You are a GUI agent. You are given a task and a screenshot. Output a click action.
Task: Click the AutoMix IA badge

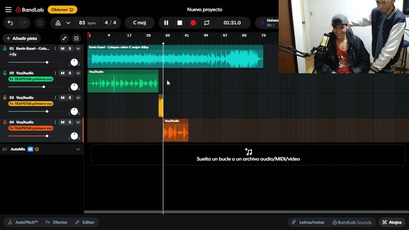click(x=30, y=149)
